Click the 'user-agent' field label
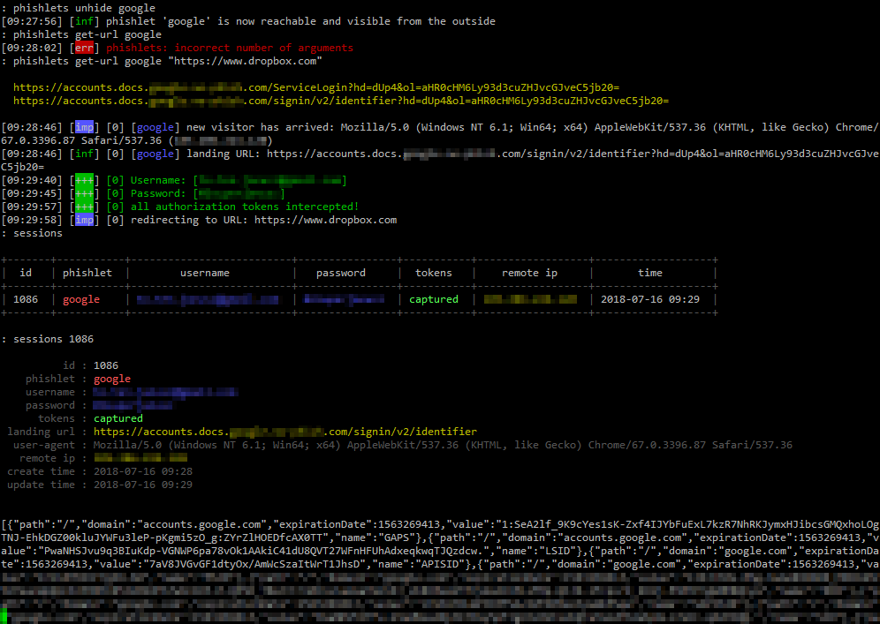 44,445
